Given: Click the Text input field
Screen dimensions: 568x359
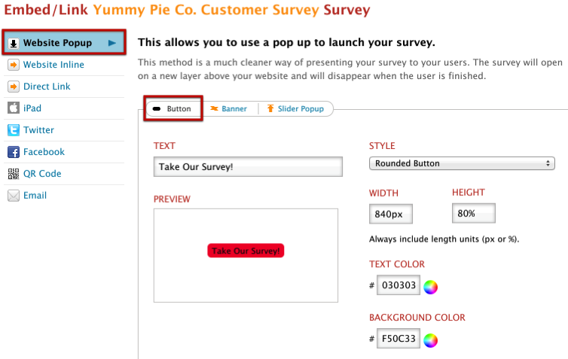Looking at the screenshot, I should (x=248, y=166).
